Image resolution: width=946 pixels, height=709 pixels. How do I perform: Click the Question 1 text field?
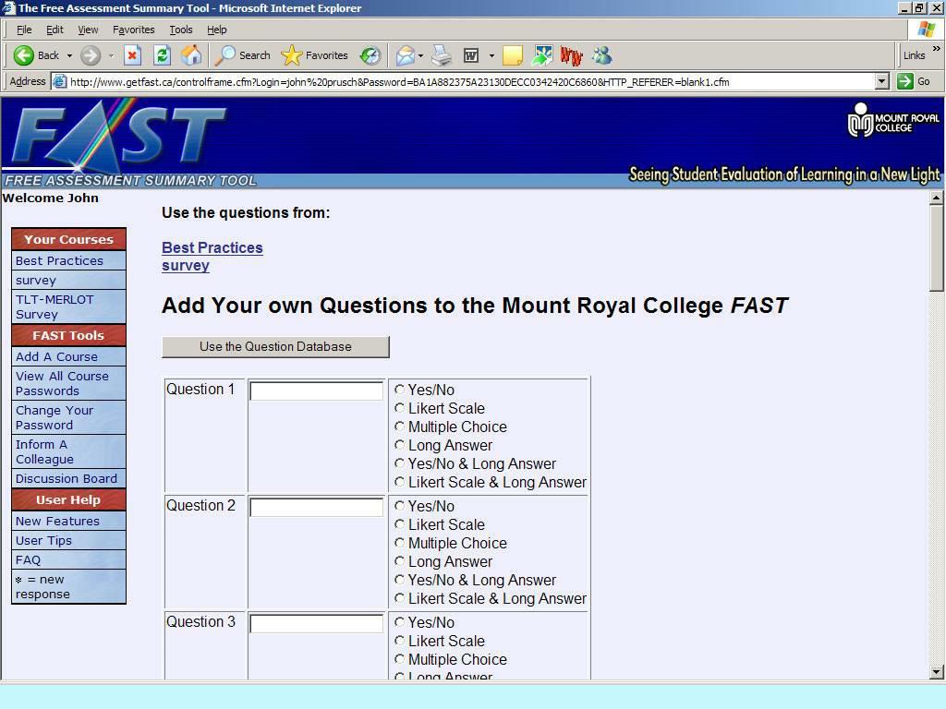(316, 391)
